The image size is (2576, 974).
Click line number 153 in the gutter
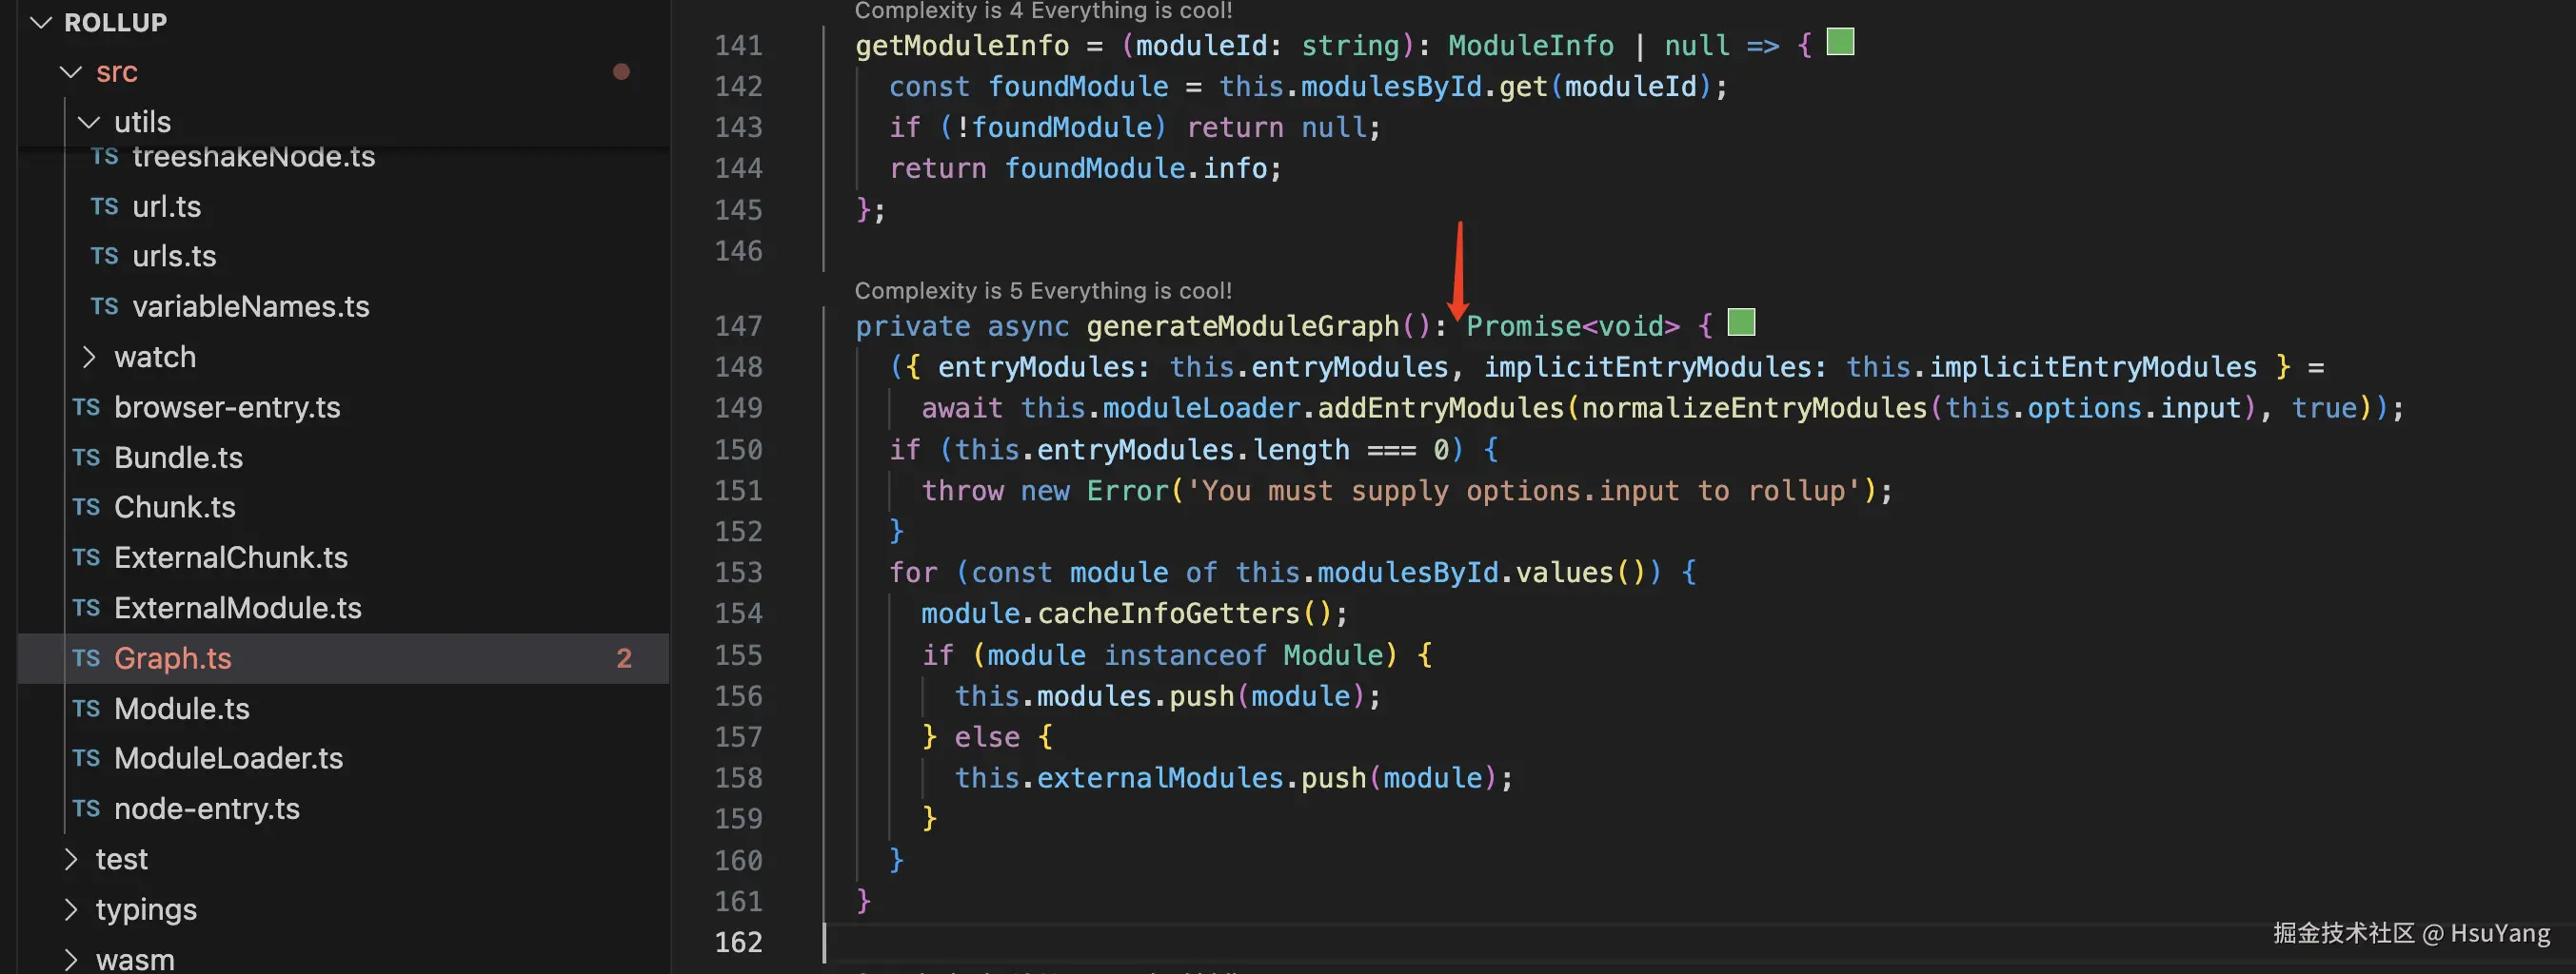pyautogui.click(x=738, y=573)
